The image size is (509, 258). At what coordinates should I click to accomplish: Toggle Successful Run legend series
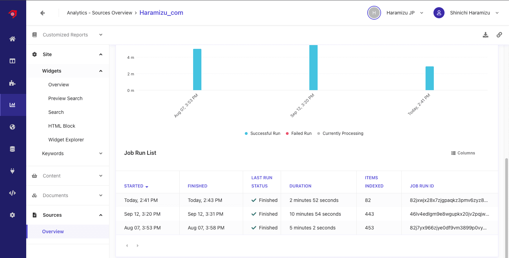pos(262,133)
